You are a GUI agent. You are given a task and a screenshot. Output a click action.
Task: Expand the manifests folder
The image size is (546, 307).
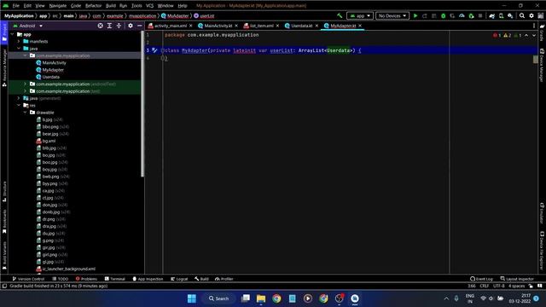click(19, 42)
